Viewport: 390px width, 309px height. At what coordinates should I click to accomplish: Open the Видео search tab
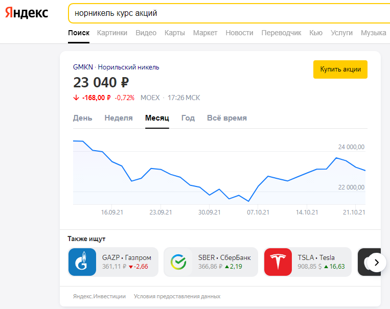(x=146, y=33)
